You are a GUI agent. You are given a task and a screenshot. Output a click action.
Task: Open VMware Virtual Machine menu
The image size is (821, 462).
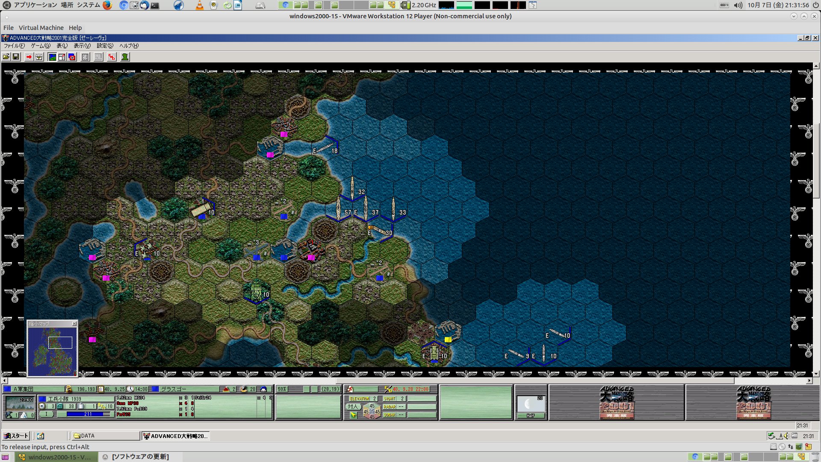[41, 28]
